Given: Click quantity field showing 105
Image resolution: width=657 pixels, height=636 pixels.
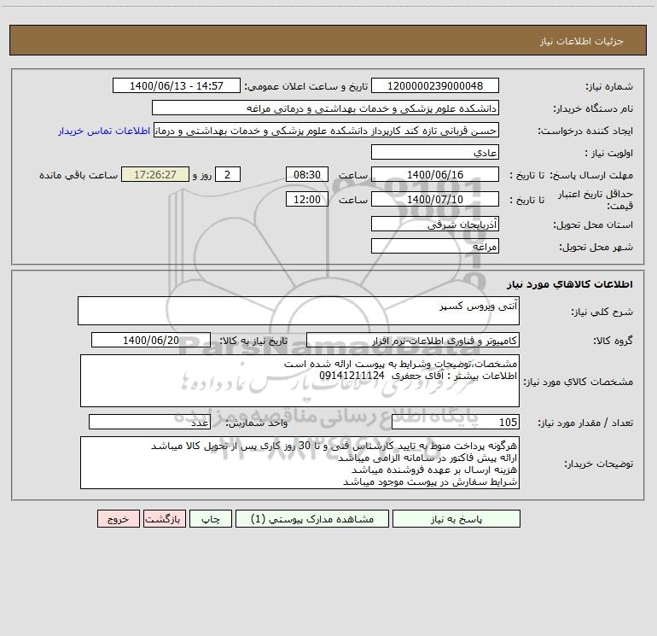Looking at the screenshot, I should [x=456, y=423].
